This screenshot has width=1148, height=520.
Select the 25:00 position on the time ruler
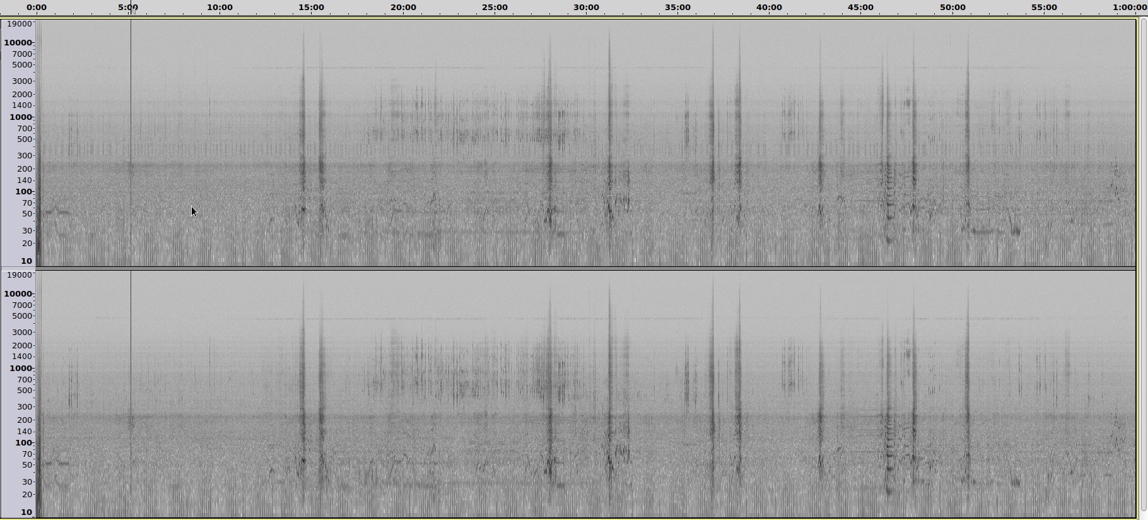[x=495, y=8]
